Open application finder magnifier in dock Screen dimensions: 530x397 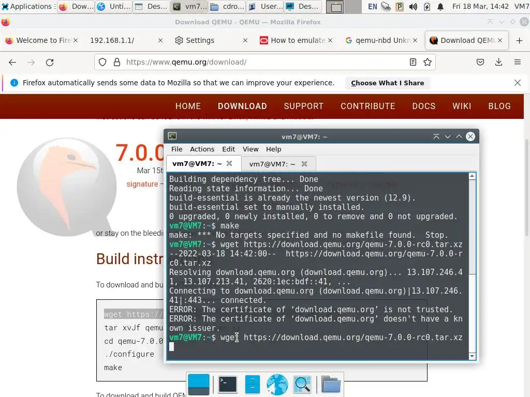[302, 385]
